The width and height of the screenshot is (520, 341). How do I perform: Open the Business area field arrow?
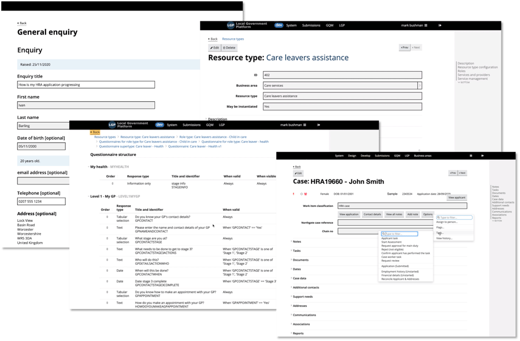click(x=419, y=86)
